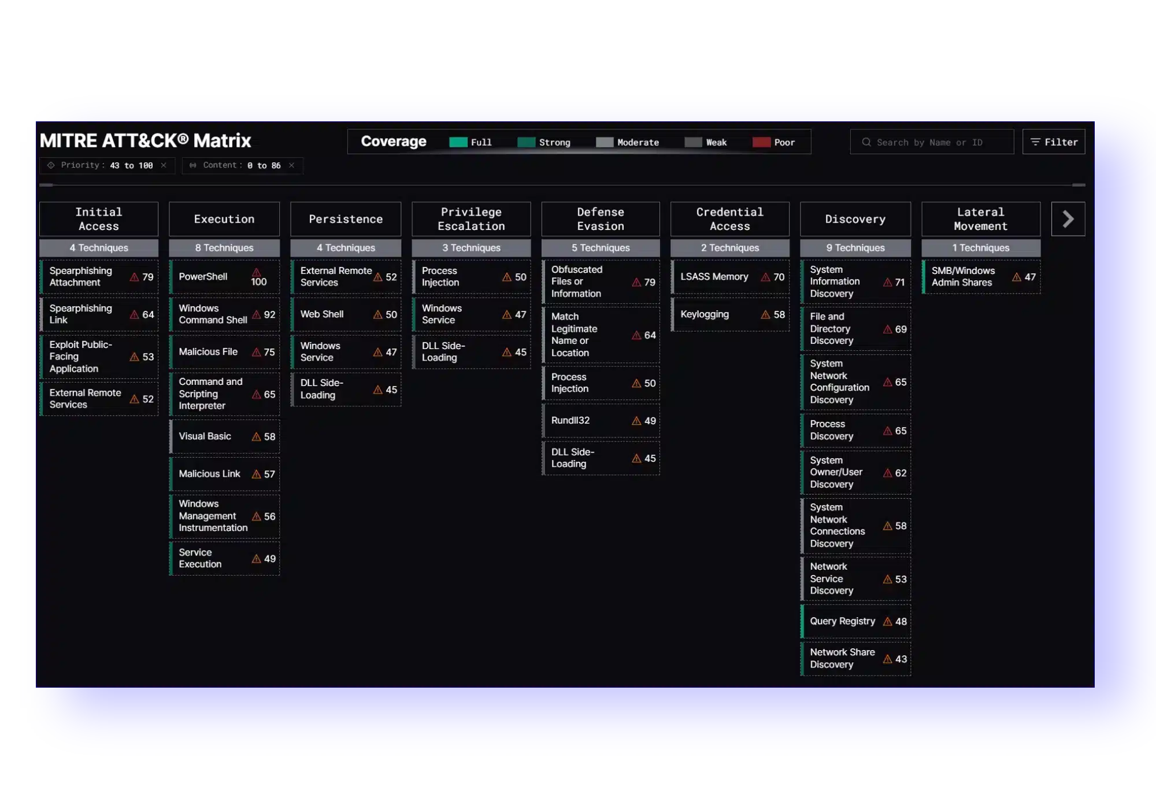Click the MITRE ATT&CK Matrix title
The width and height of the screenshot is (1156, 809).
(x=145, y=140)
